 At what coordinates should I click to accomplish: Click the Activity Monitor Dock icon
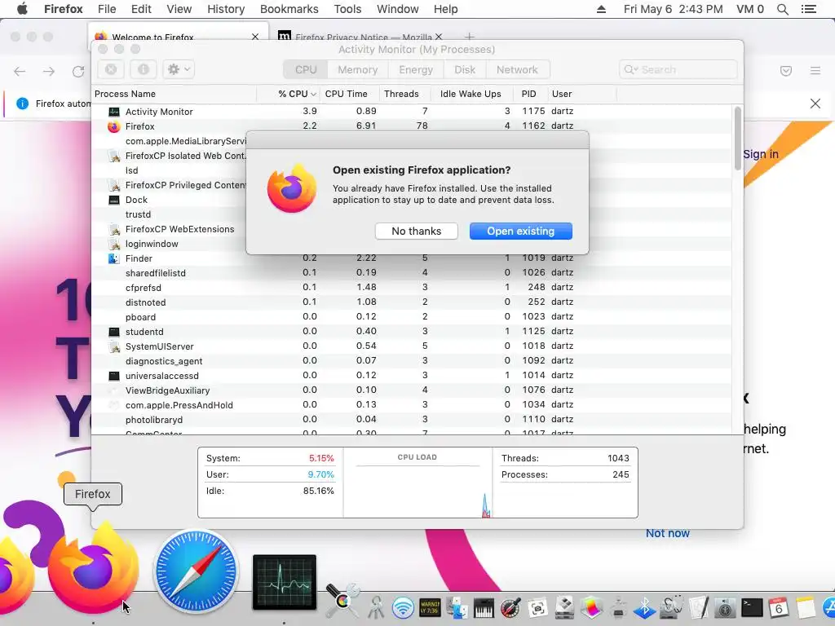point(285,582)
